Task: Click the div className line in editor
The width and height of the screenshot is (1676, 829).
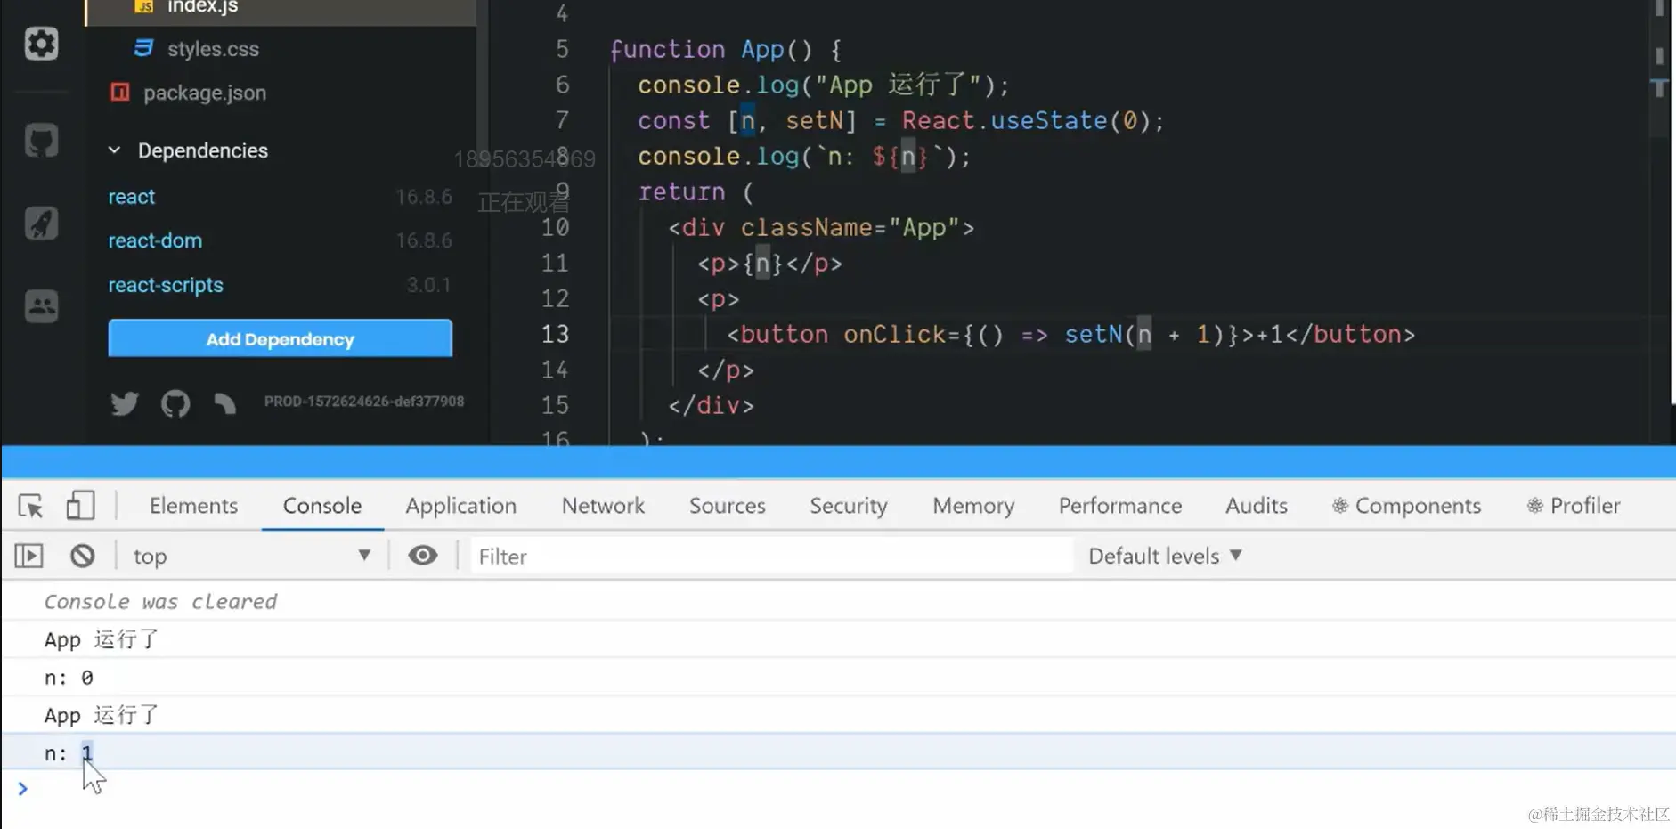Action: 821,227
